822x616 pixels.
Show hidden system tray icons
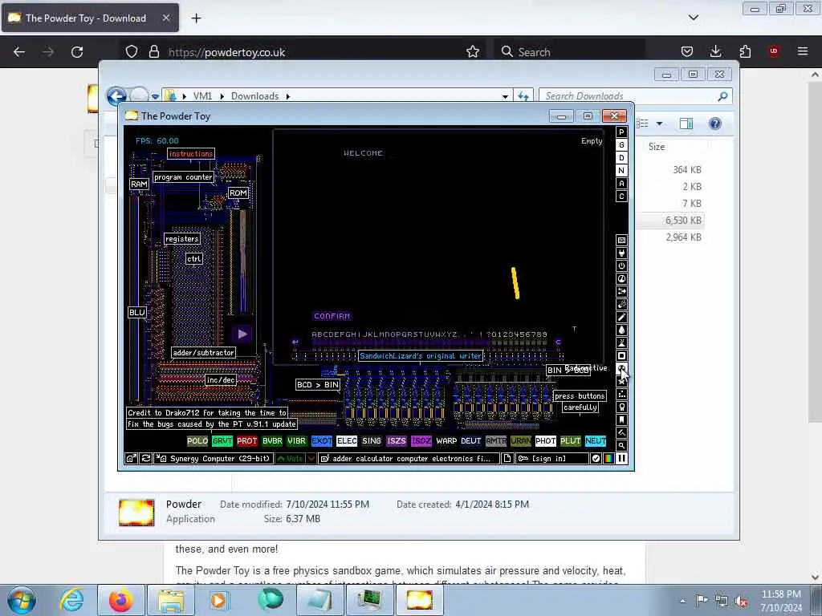[682, 600]
